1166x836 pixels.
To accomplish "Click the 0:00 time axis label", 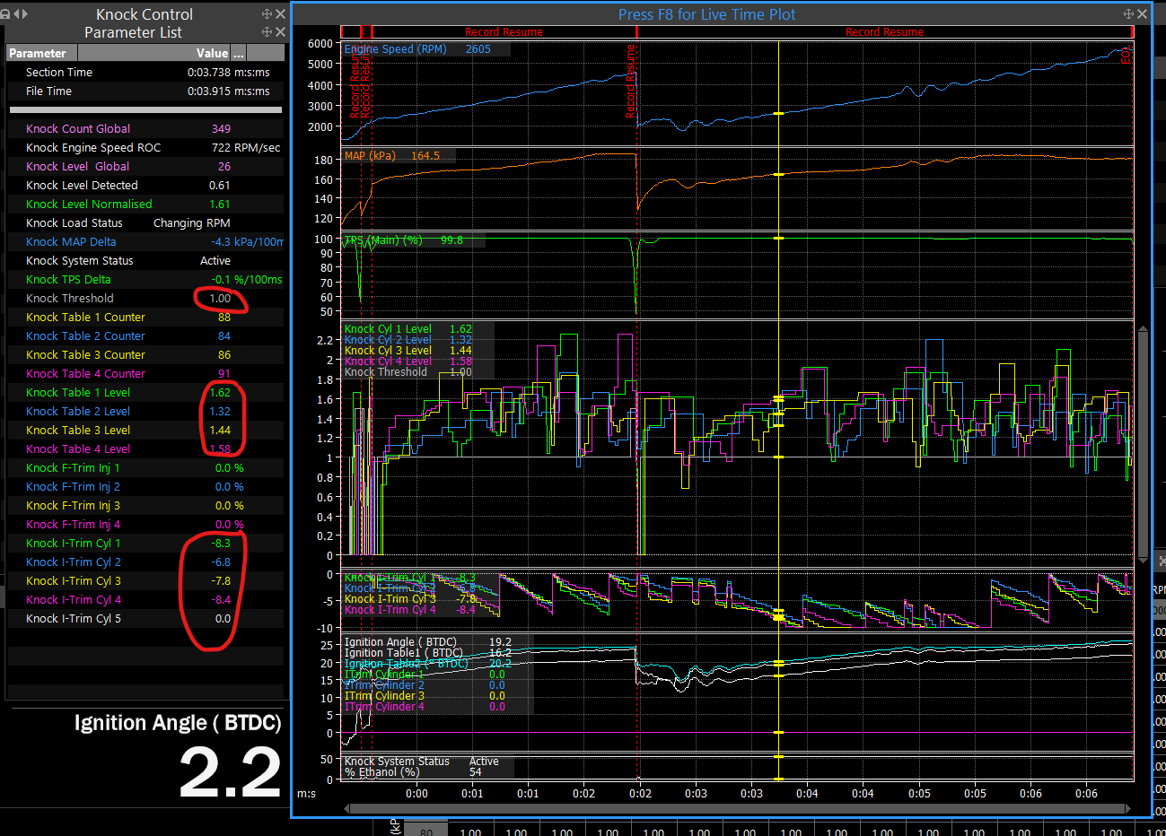I will 416,793.
